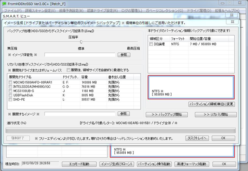This screenshot has width=248, height=171.
Task: Click 参照 button for image save destination
Action: (x=124, y=55)
